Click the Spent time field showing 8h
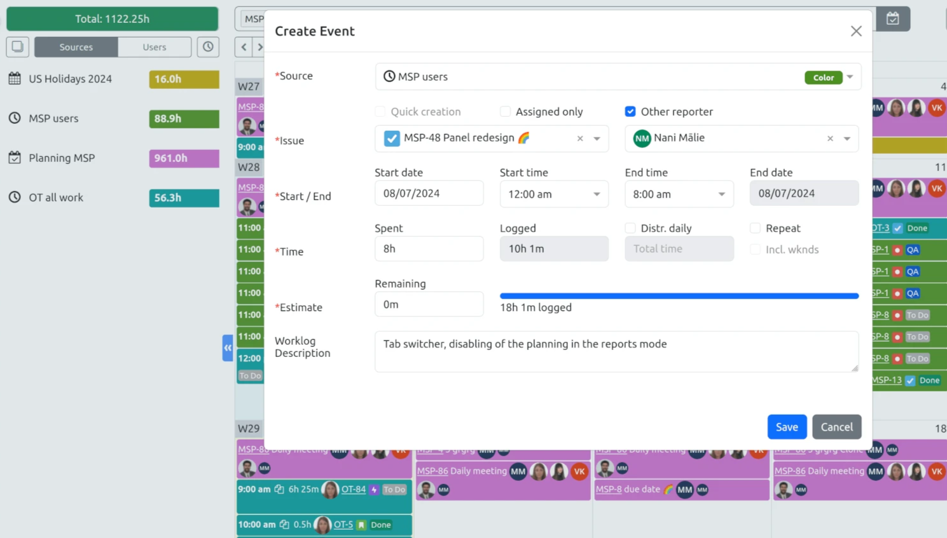The width and height of the screenshot is (947, 538). pyautogui.click(x=429, y=248)
